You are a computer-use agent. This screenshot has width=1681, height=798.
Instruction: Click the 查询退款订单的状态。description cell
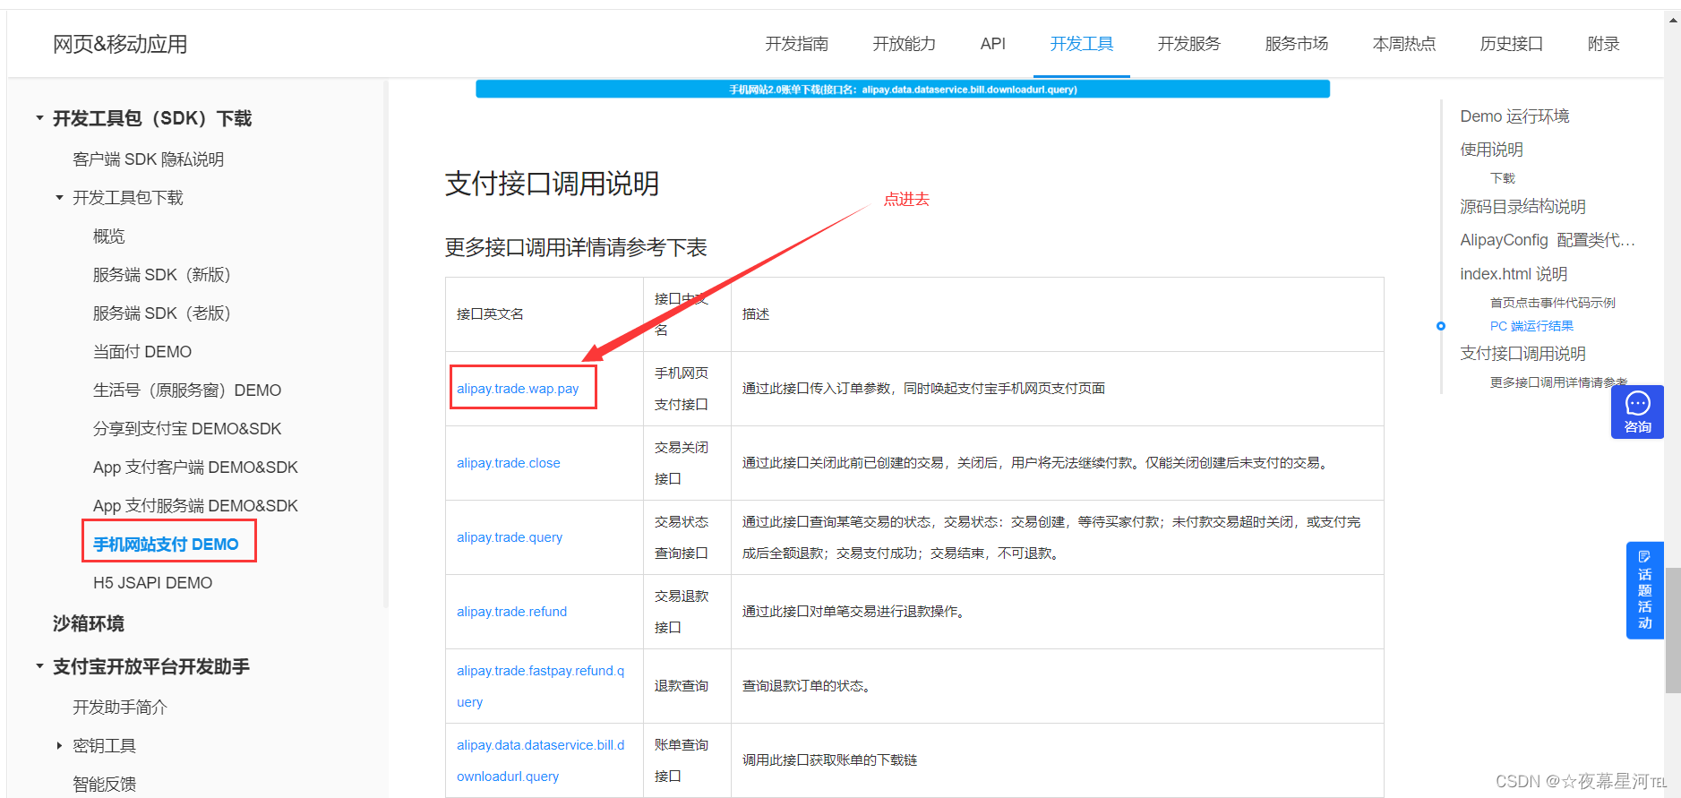pyautogui.click(x=1058, y=686)
